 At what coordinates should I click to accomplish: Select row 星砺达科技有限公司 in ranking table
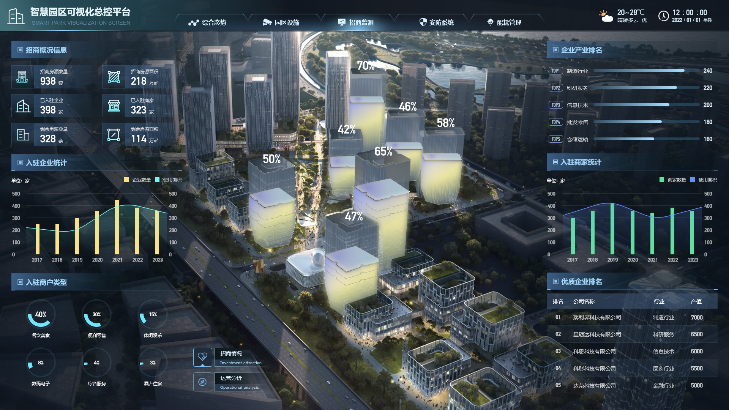(x=632, y=334)
